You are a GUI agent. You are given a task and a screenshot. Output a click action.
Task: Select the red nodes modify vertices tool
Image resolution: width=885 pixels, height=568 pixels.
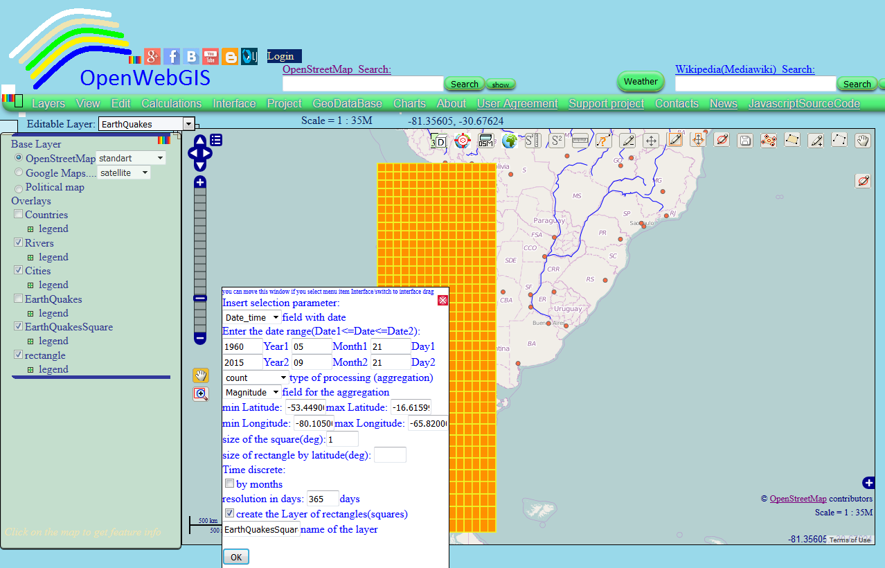(x=769, y=141)
